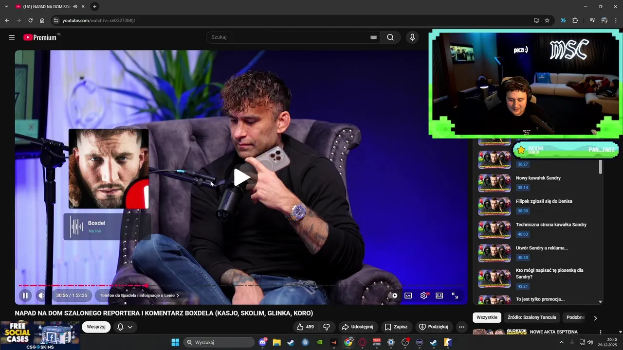The height and width of the screenshot is (350, 623).
Task: Click thumbnail of 'Nowy kawałek Sandry' chapter
Action: [494, 183]
